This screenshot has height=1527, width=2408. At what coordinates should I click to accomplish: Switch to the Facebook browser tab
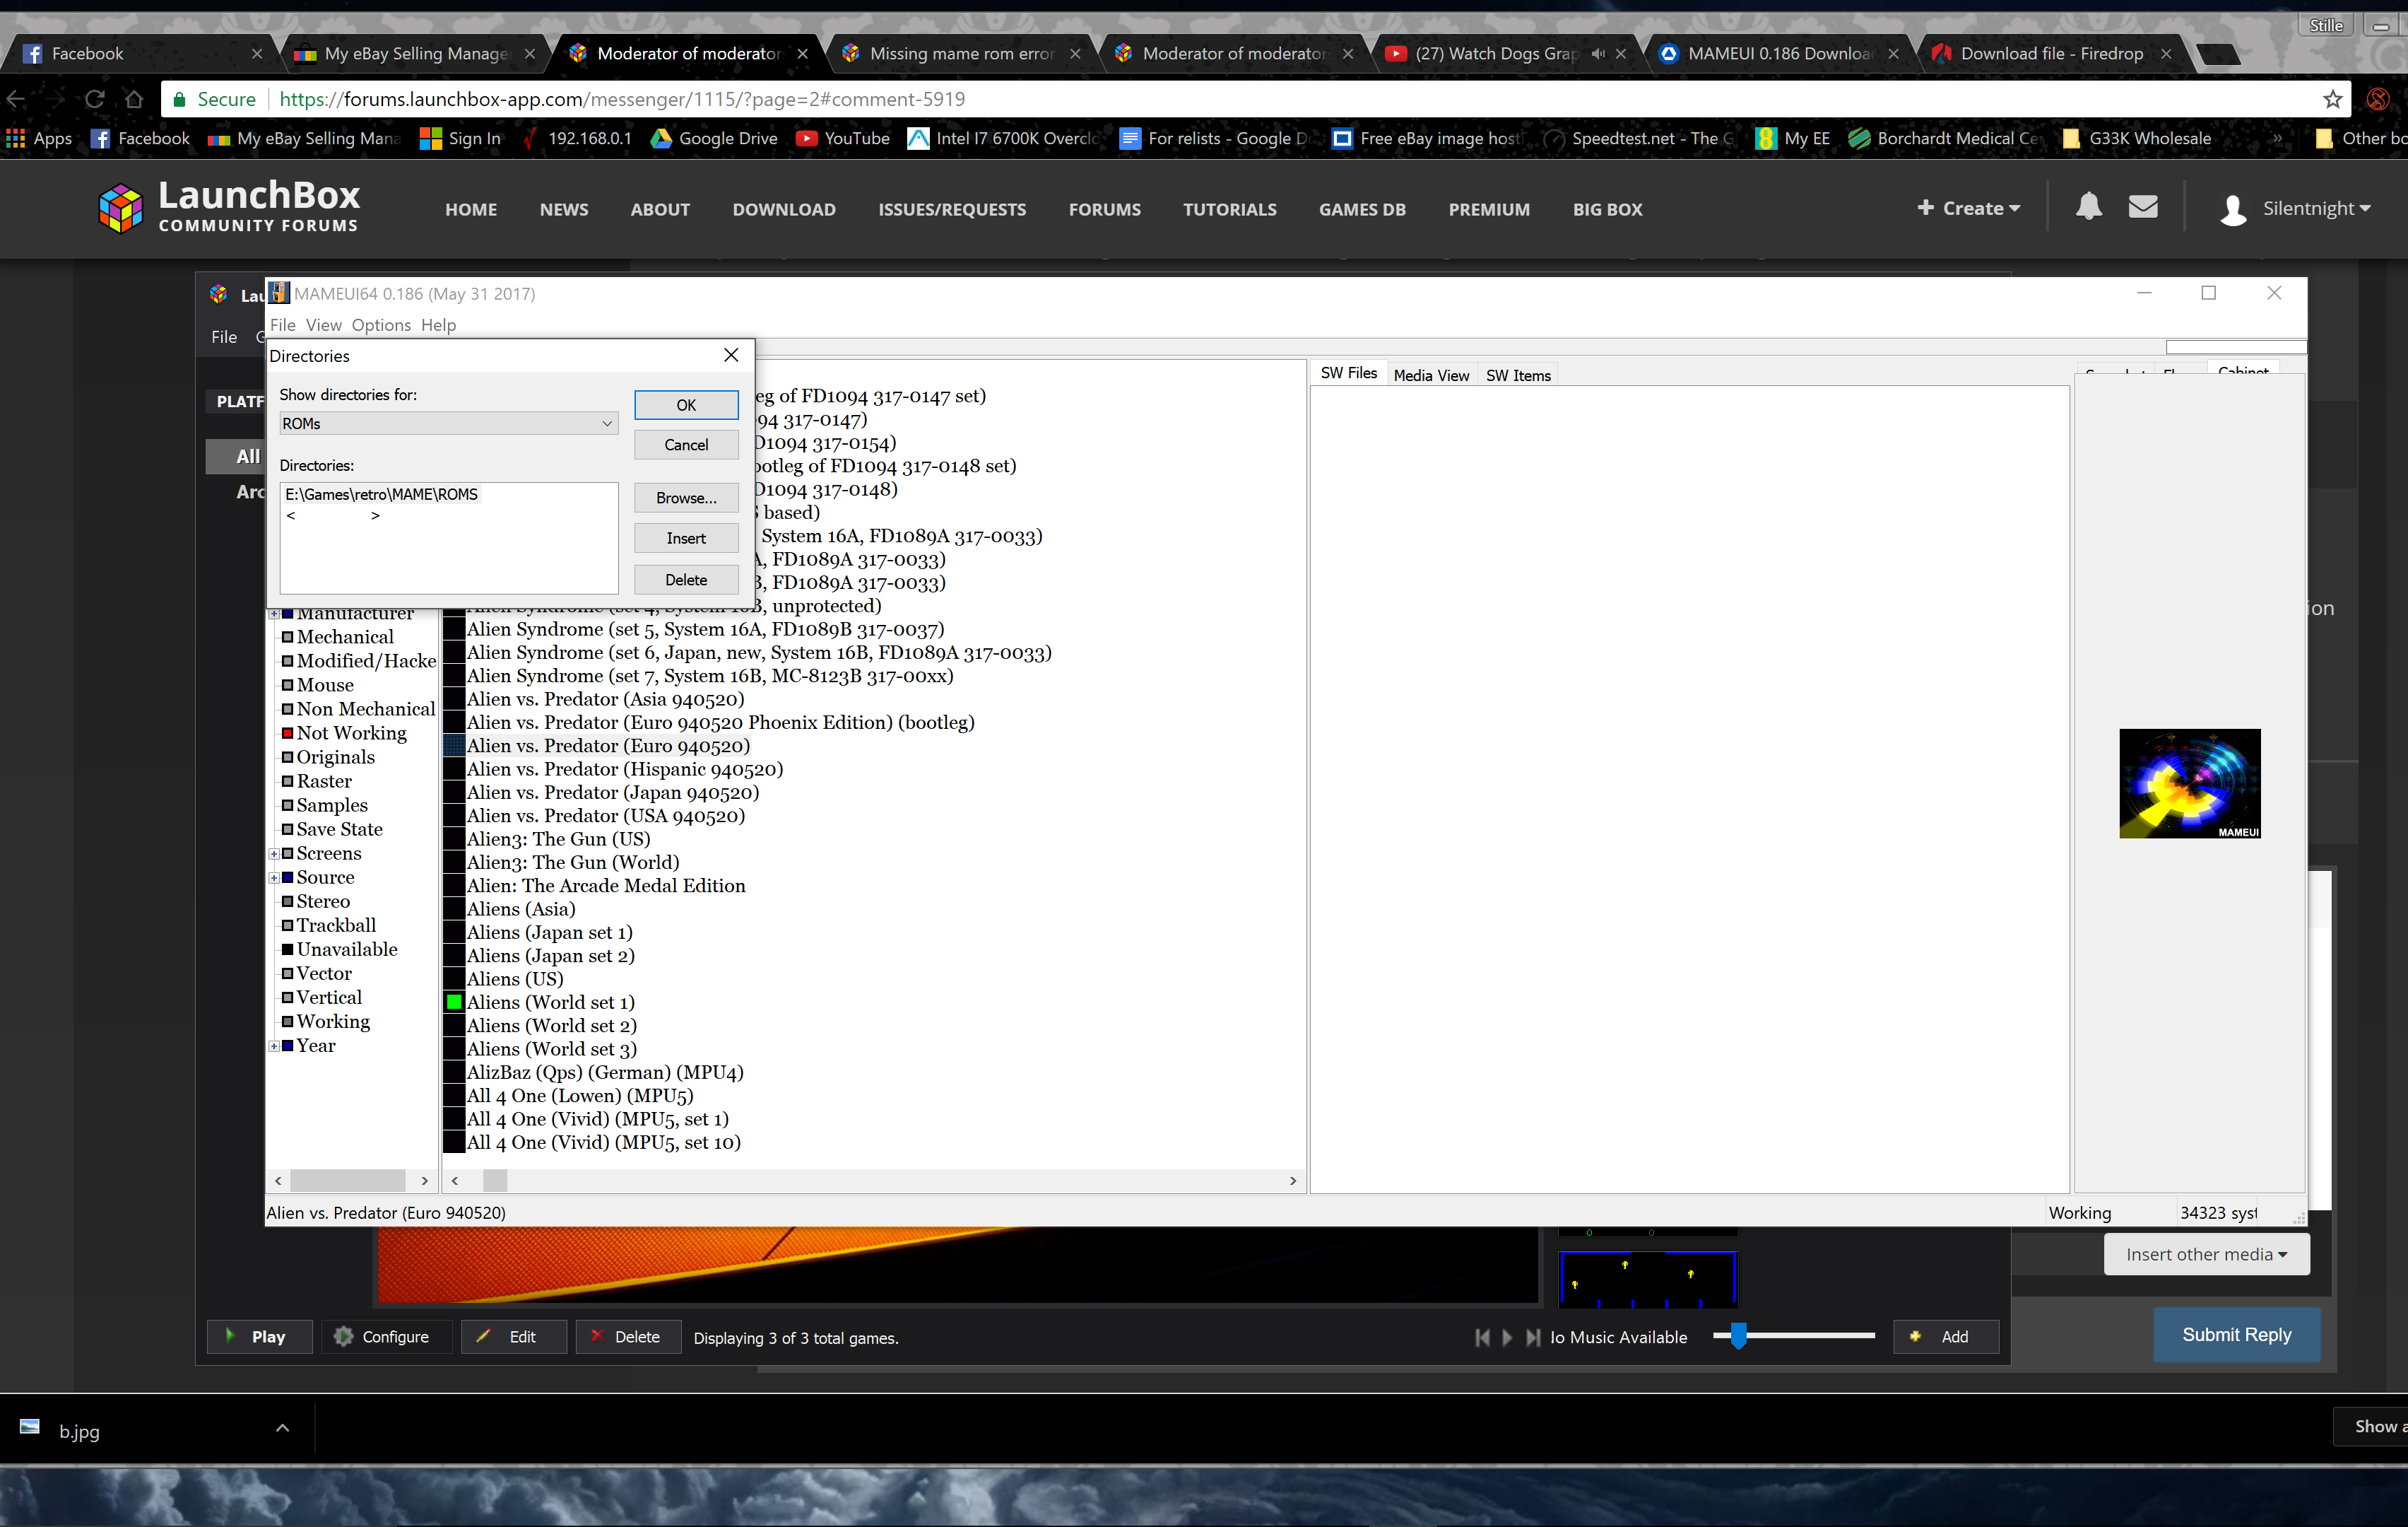pyautogui.click(x=140, y=54)
